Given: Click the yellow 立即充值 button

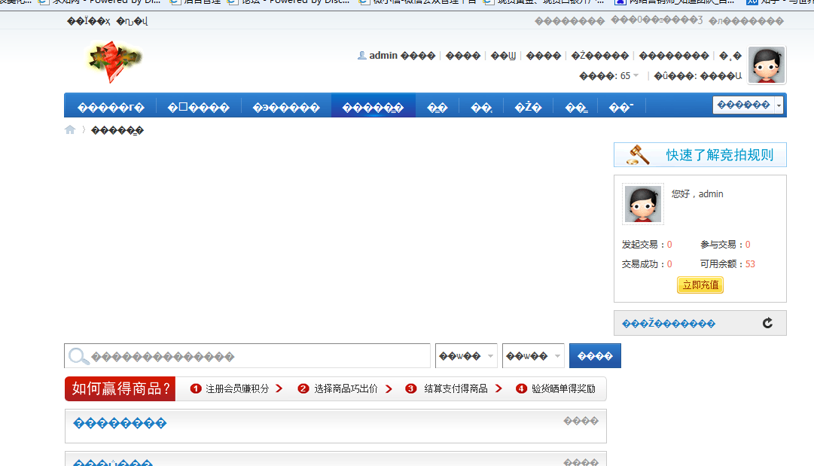Looking at the screenshot, I should pyautogui.click(x=700, y=285).
